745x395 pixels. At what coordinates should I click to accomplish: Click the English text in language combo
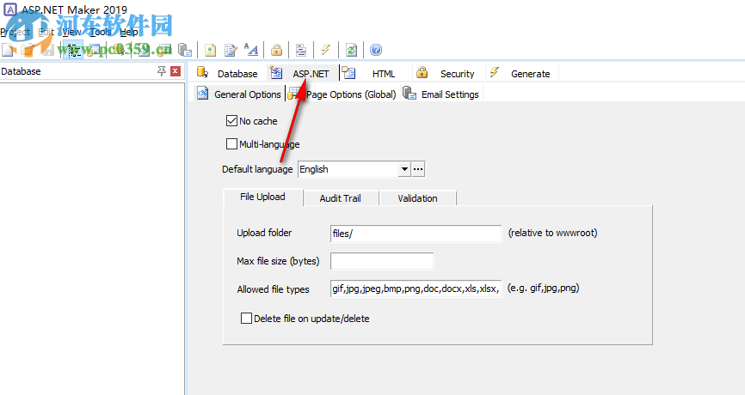point(314,169)
